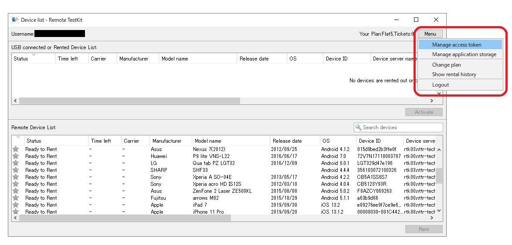
Task: Sort rented list by Device ID header
Action: pyautogui.click(x=346, y=59)
